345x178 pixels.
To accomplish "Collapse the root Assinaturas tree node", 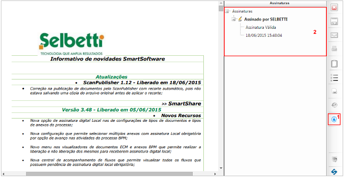I will pyautogui.click(x=227, y=11).
